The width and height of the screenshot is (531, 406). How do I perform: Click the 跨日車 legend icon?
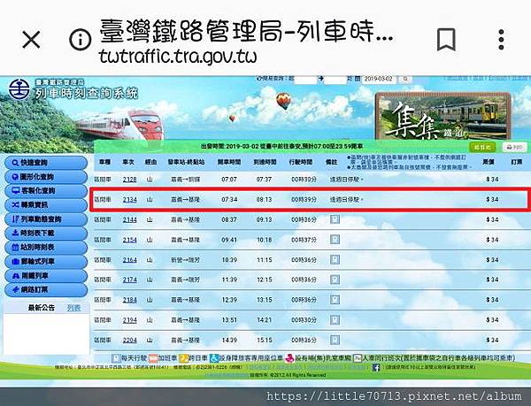click(x=183, y=358)
